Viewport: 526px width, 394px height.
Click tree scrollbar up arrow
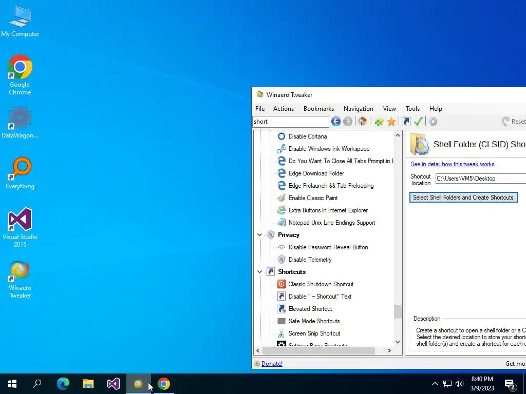tap(398, 135)
